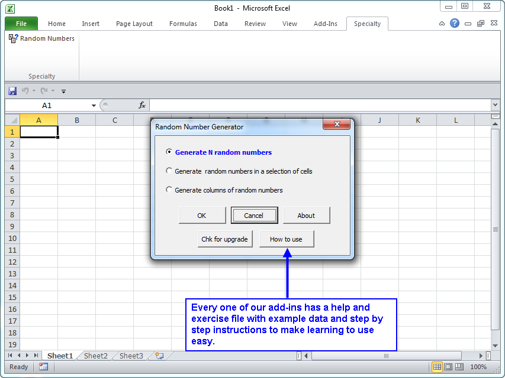505x378 pixels.
Task: Open the Insert Function (fx) dialog
Action: click(x=141, y=105)
